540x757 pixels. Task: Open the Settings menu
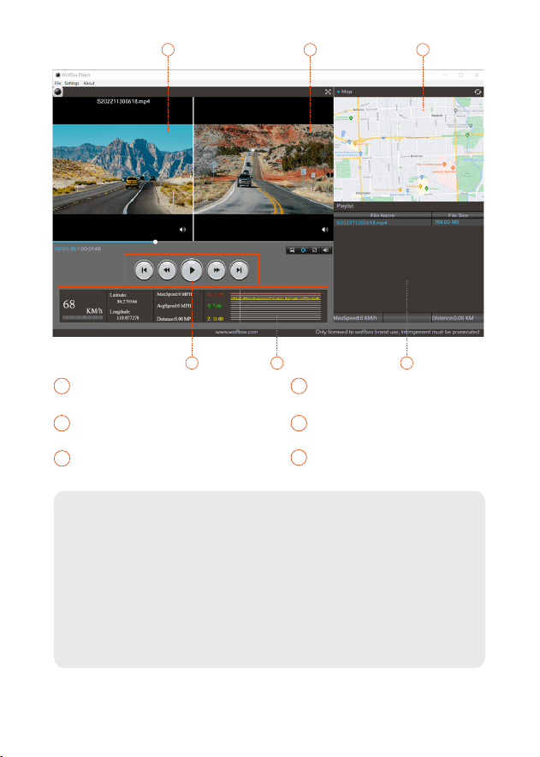coord(72,83)
